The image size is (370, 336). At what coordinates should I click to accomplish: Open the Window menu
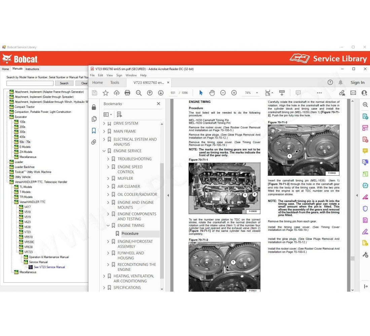(x=131, y=75)
